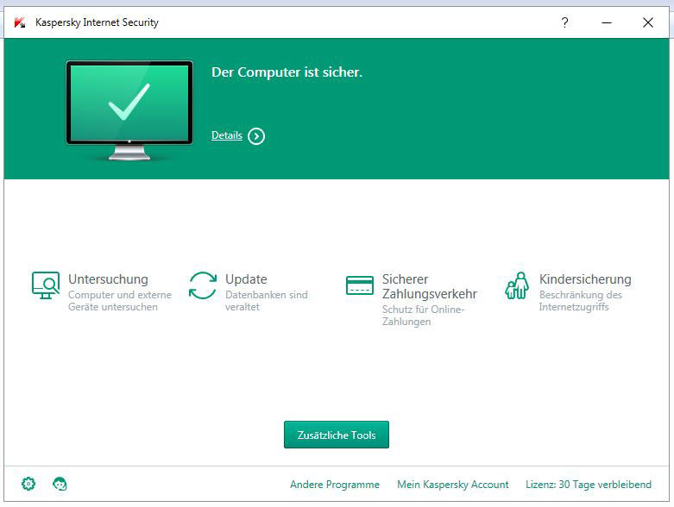Open settings via the gear icon

tap(28, 484)
